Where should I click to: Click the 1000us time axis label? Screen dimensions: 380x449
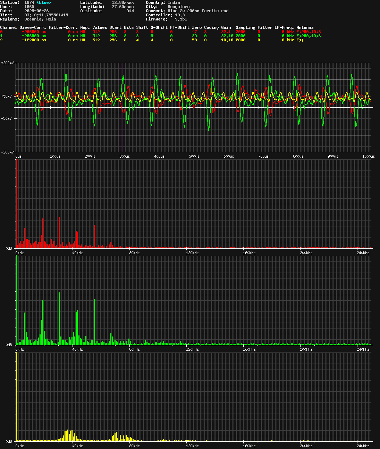point(369,156)
